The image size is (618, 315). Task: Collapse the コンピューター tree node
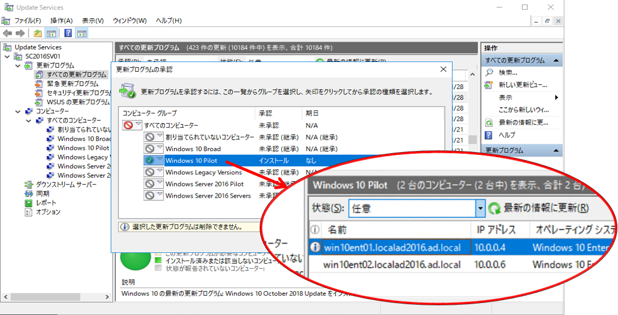point(18,111)
